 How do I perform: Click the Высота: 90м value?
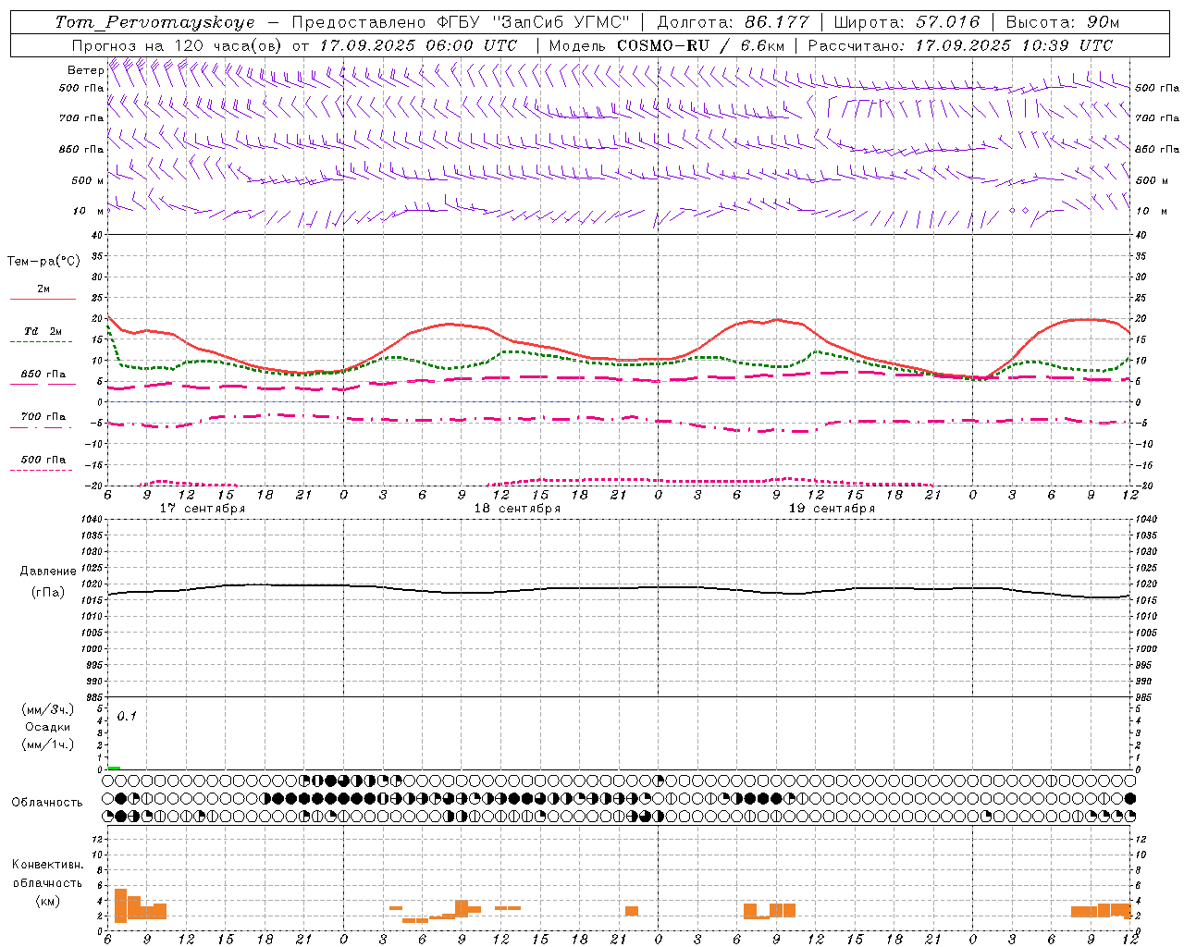click(x=1063, y=22)
